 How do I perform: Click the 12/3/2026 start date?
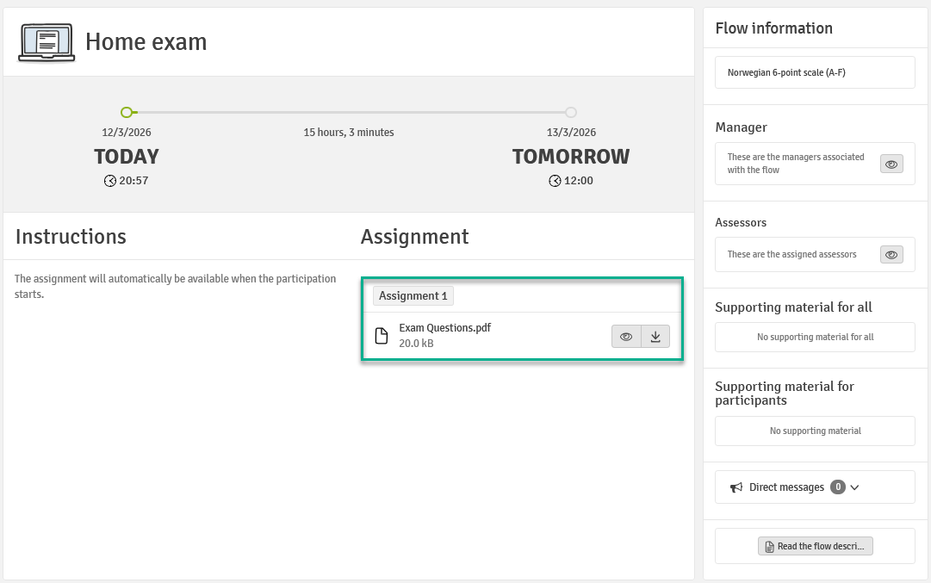127,133
